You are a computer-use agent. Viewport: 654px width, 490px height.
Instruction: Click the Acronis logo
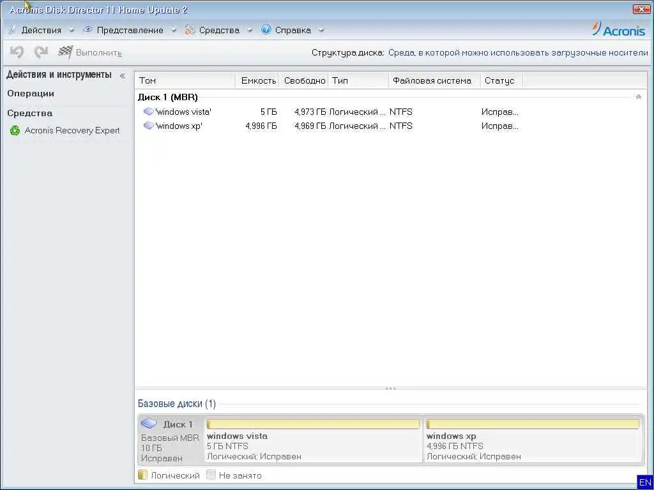coord(618,29)
